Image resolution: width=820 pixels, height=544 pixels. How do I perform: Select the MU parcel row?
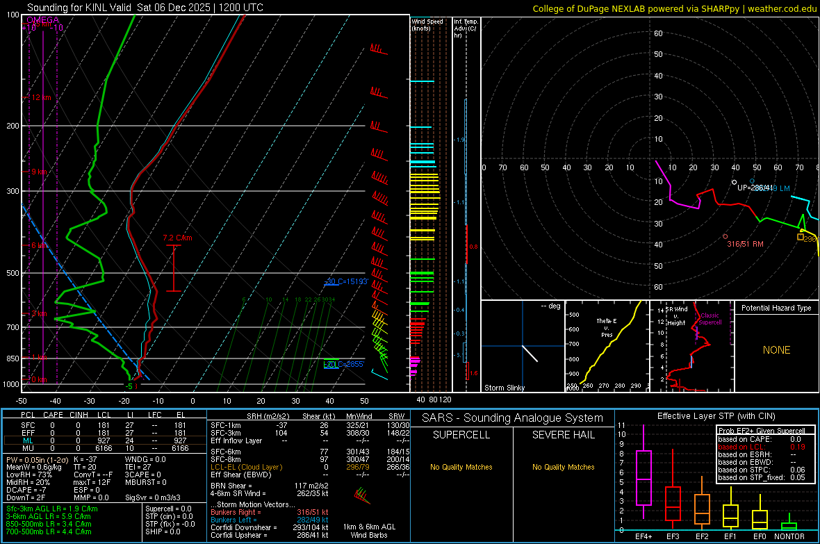104,447
